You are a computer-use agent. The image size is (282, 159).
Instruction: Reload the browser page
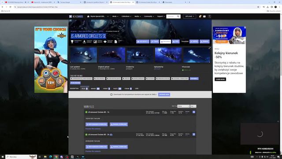click(x=10, y=7)
